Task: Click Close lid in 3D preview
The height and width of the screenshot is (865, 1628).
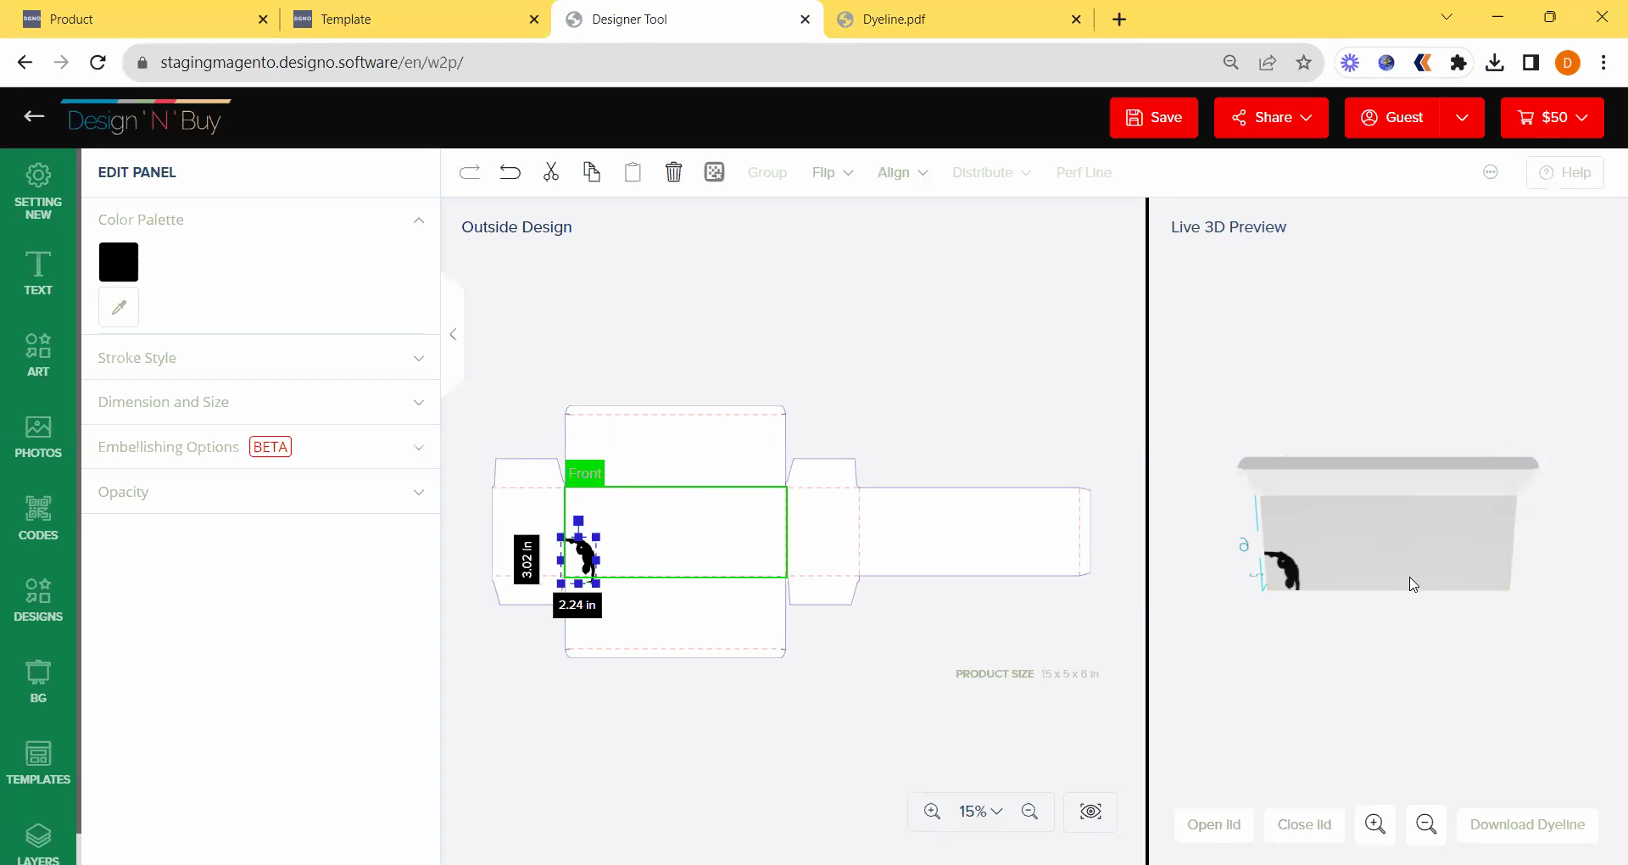Action: coord(1304,824)
